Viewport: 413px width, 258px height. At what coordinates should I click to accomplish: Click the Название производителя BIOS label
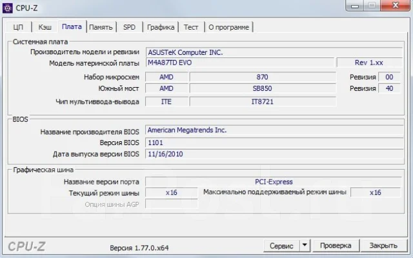point(90,132)
